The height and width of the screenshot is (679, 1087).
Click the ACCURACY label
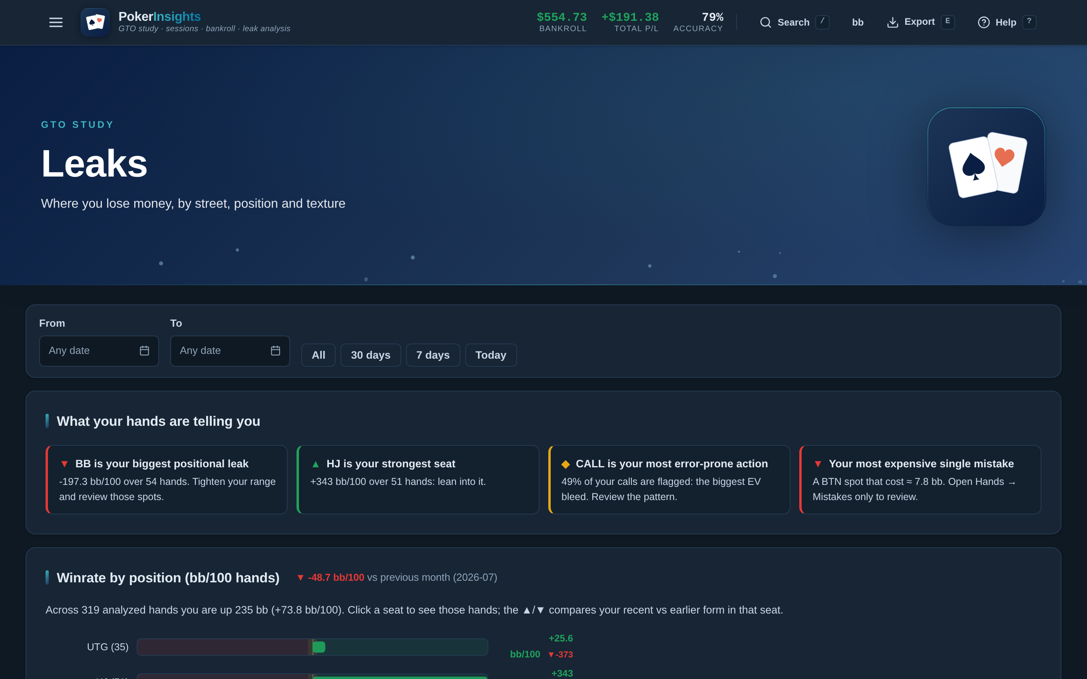698,29
